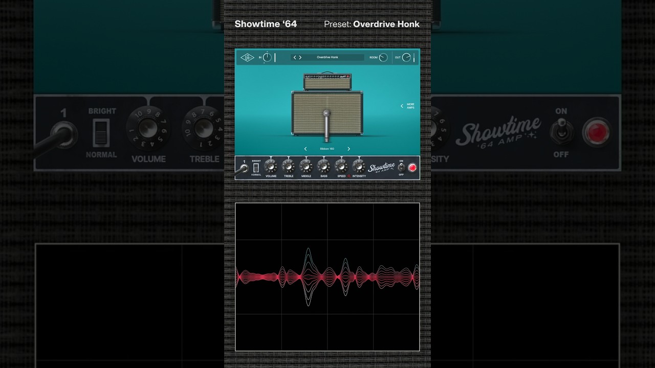This screenshot has height=368, width=655.
Task: Click the waveform oscilloscope display
Action: 327,277
